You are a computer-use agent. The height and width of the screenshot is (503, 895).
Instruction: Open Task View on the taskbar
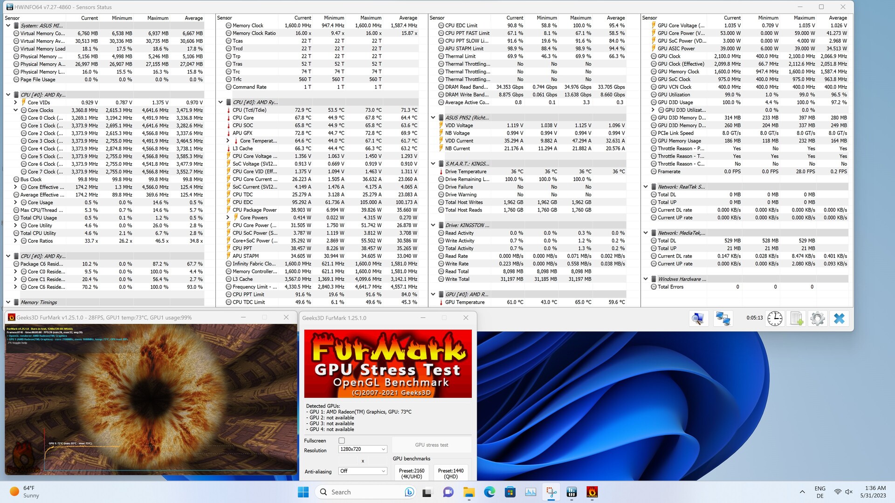point(427,492)
